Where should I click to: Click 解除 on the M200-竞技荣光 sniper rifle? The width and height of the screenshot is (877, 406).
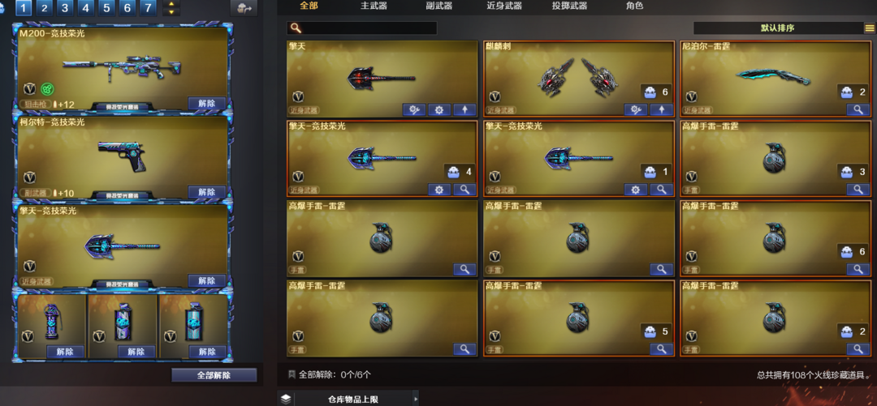(207, 103)
